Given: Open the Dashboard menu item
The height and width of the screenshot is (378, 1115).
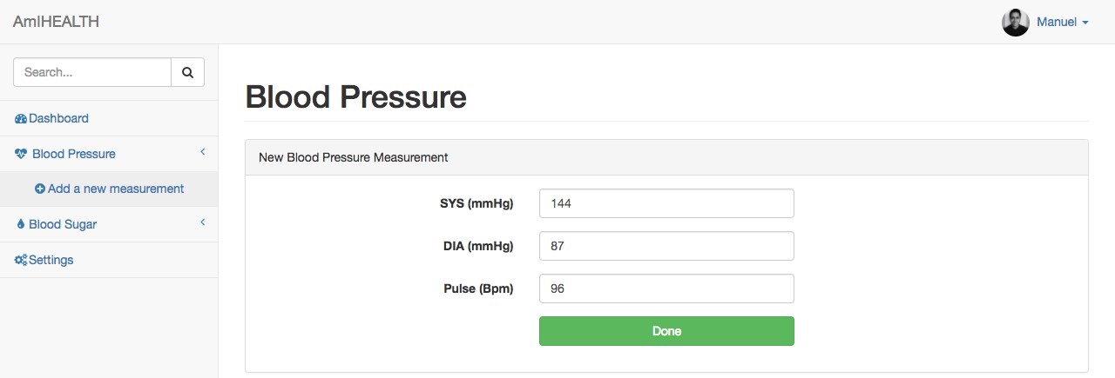Looking at the screenshot, I should 58,118.
